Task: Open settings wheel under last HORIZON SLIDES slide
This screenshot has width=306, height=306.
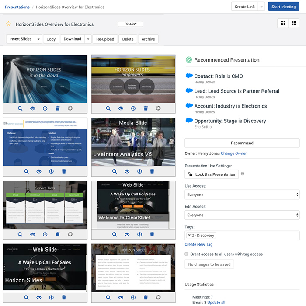Action: 158,297
